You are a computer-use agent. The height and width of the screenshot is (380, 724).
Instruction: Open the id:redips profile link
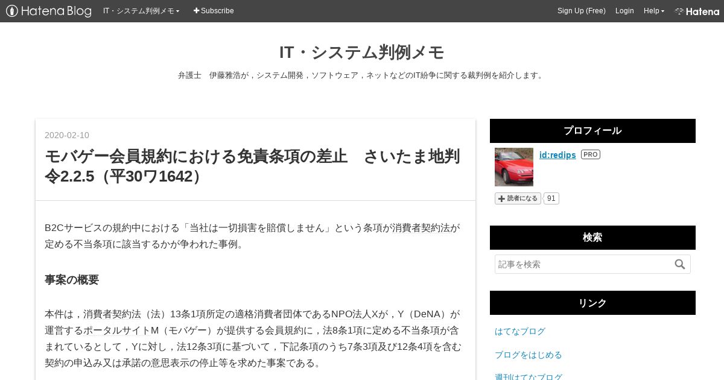coord(557,155)
